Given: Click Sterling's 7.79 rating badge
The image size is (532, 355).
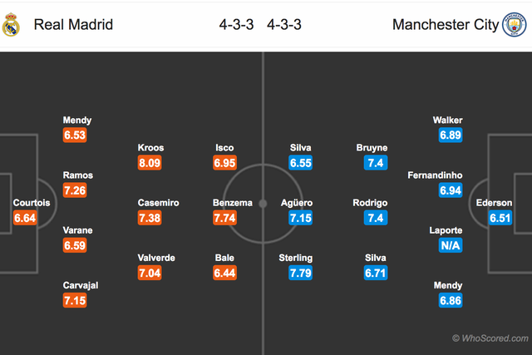Looking at the screenshot, I should tap(301, 272).
